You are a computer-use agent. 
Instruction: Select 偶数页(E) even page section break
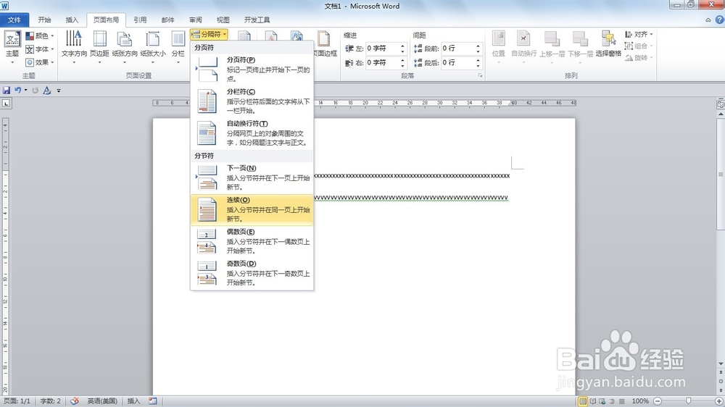pos(252,241)
